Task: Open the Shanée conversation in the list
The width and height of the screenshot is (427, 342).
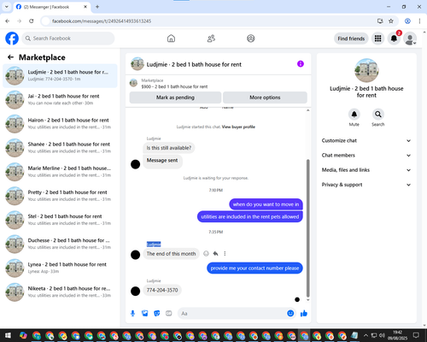Action: (60, 148)
